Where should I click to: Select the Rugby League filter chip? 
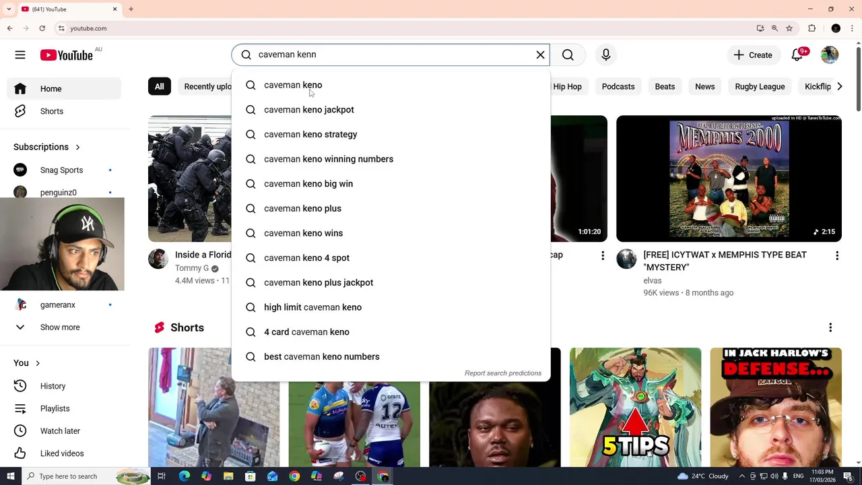[x=760, y=86]
